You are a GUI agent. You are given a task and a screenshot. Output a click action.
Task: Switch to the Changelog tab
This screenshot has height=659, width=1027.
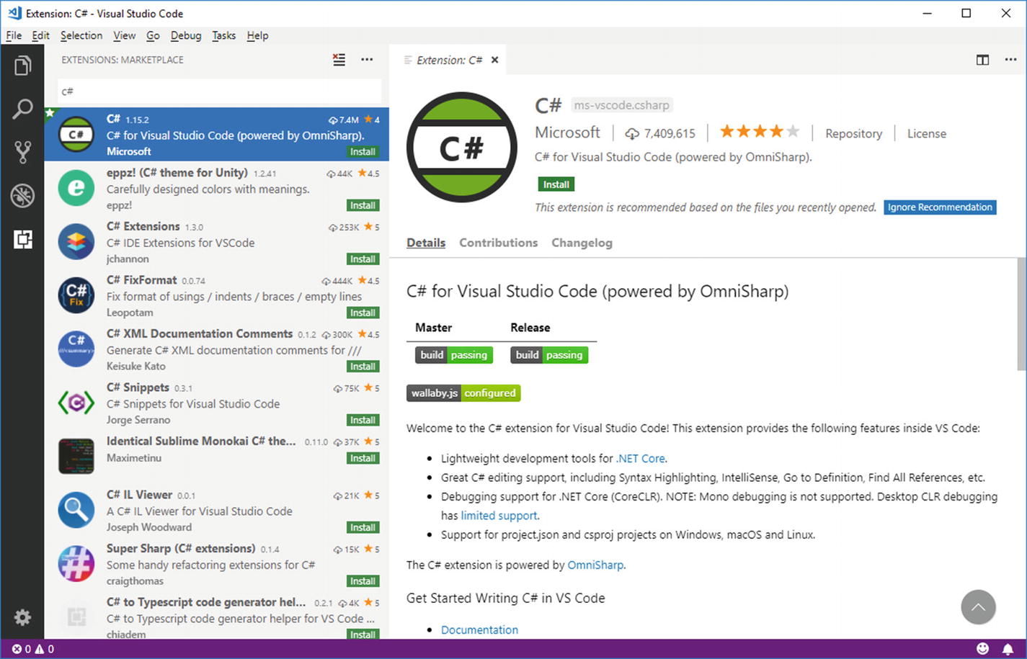click(582, 243)
